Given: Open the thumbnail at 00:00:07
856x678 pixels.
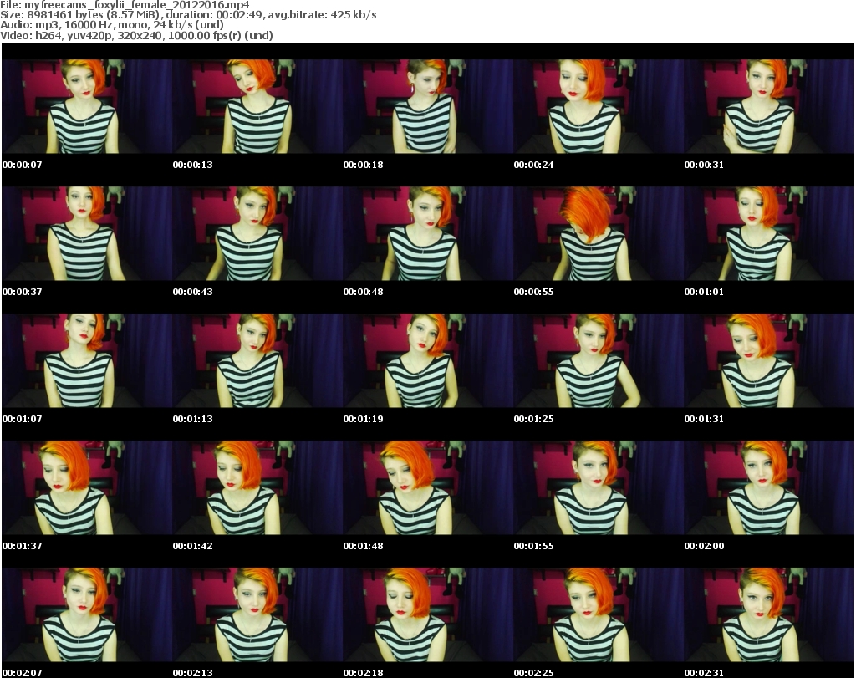Looking at the screenshot, I should point(87,106).
